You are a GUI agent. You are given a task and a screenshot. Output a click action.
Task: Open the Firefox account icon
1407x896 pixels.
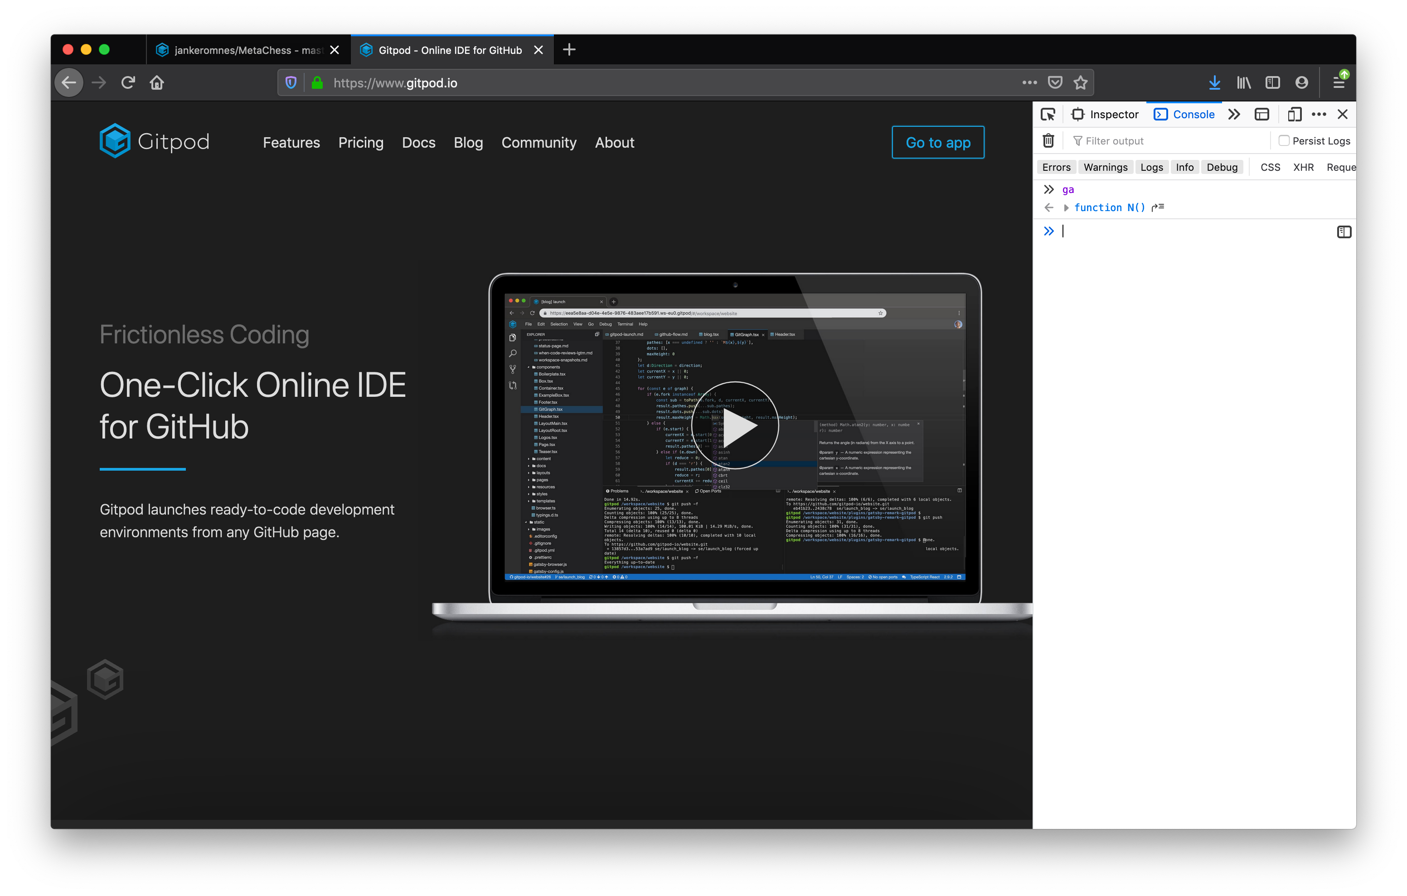pyautogui.click(x=1301, y=83)
